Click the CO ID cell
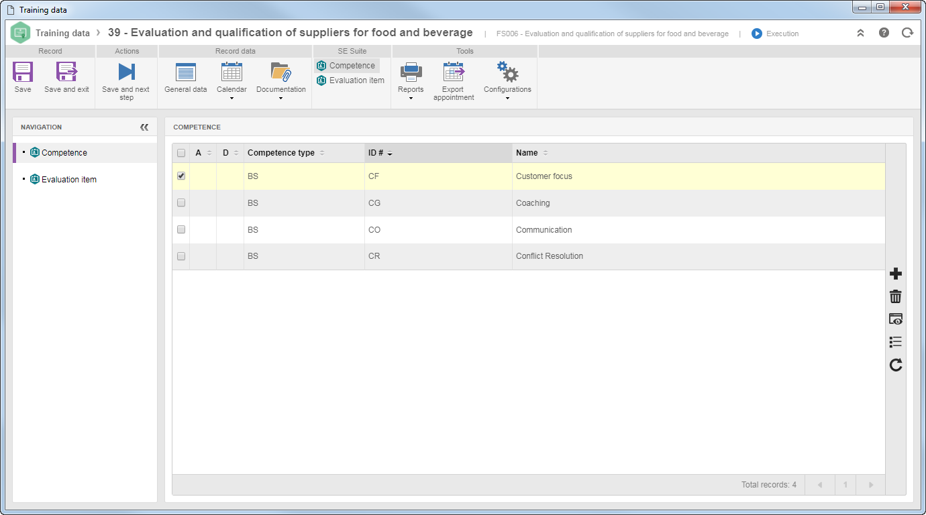 [x=438, y=230]
